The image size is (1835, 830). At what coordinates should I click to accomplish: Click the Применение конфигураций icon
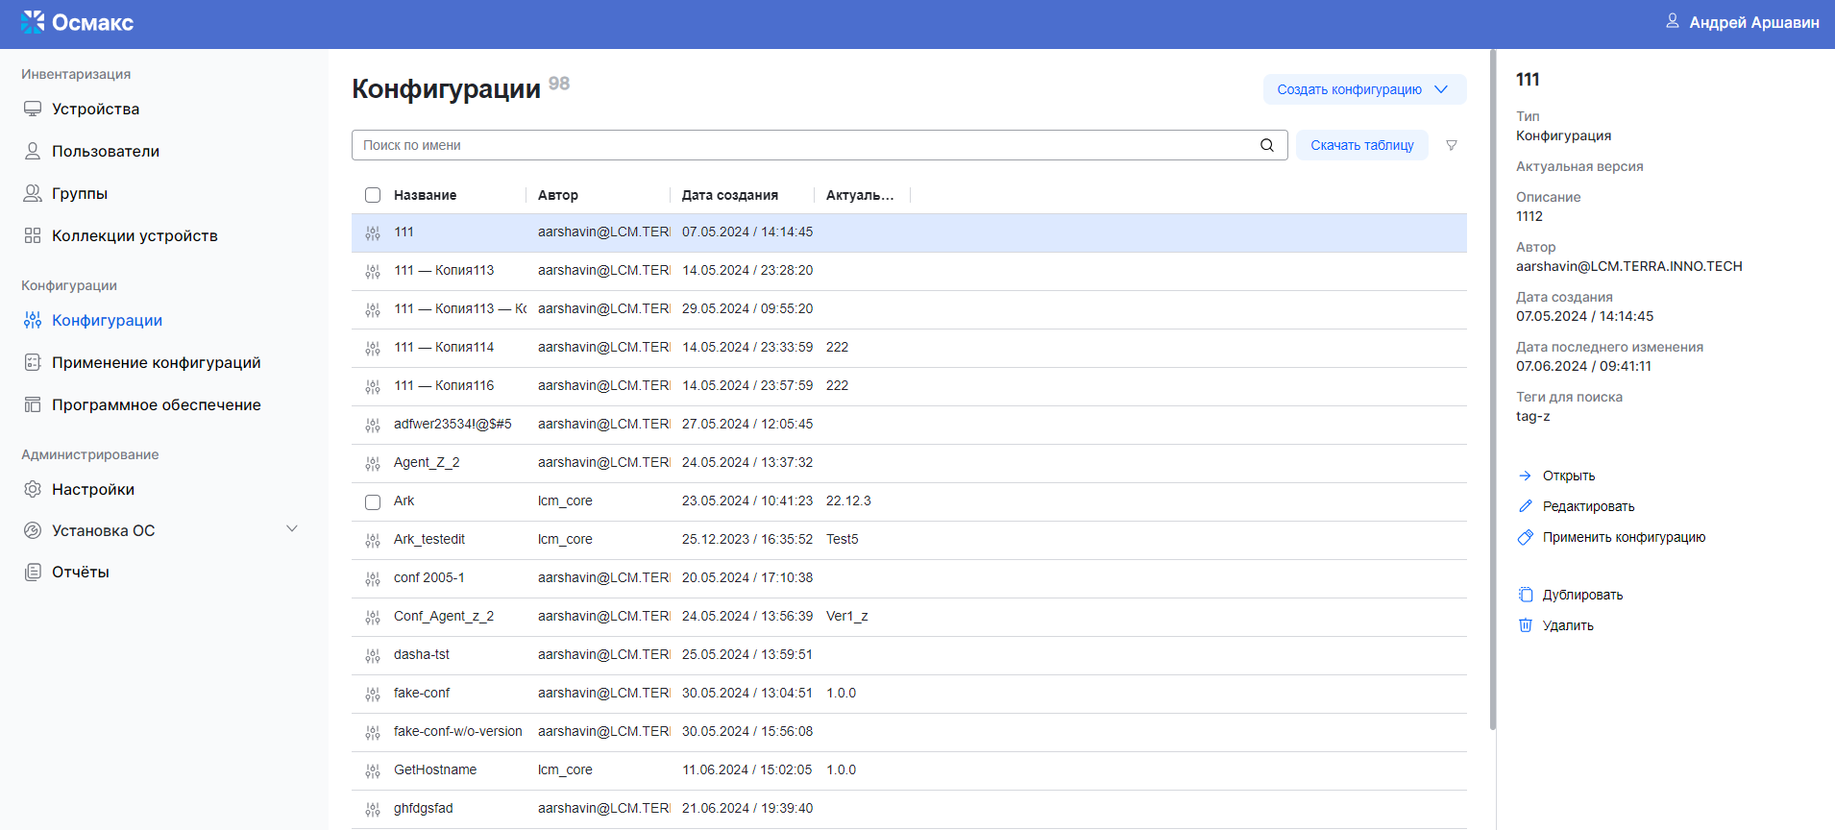coord(33,362)
